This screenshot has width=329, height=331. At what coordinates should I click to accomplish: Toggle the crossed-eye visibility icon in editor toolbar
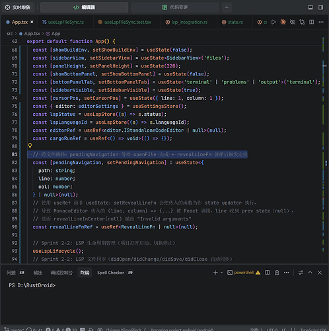(293, 22)
